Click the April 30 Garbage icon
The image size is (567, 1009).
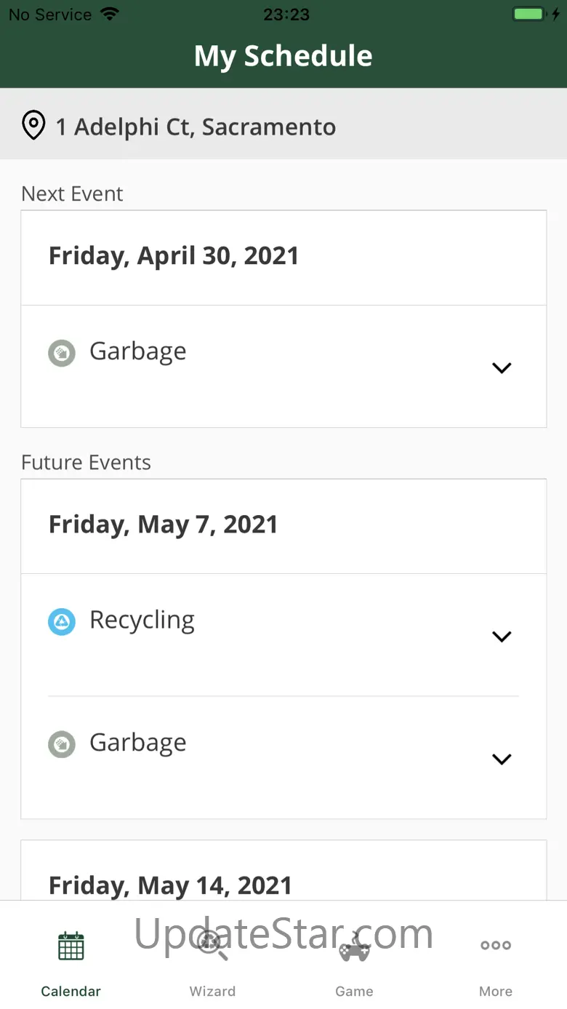click(62, 354)
